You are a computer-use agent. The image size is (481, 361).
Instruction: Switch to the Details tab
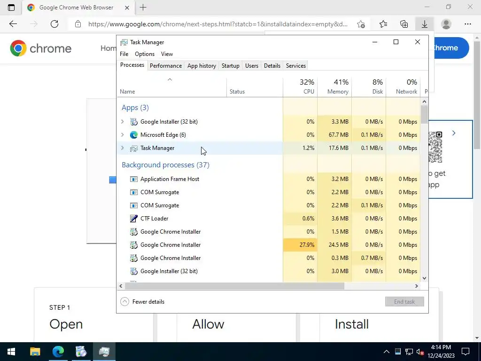tap(272, 66)
